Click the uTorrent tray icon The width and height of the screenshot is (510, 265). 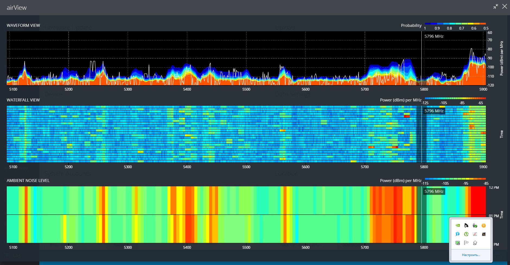(466, 234)
